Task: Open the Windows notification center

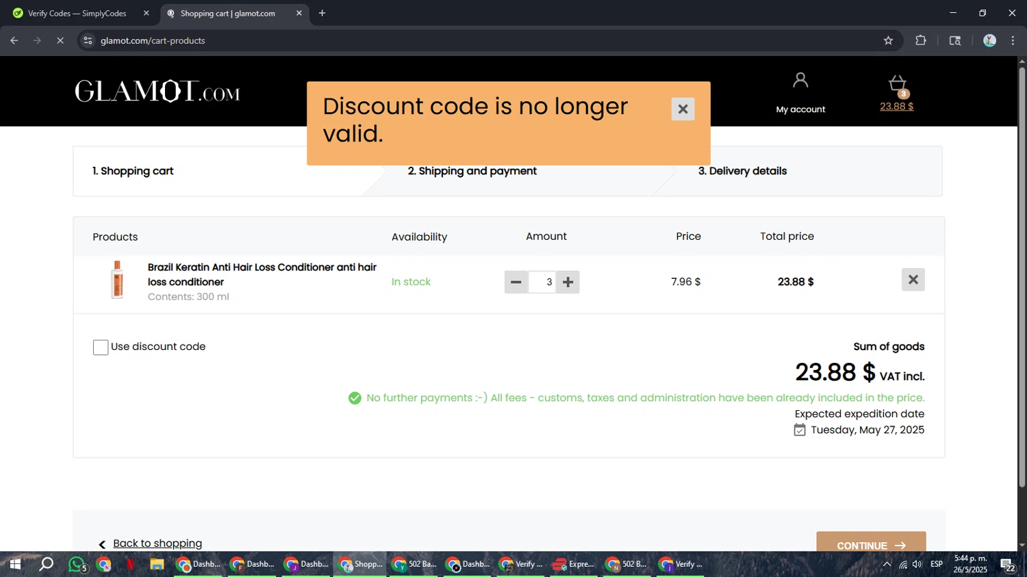Action: (x=1008, y=565)
